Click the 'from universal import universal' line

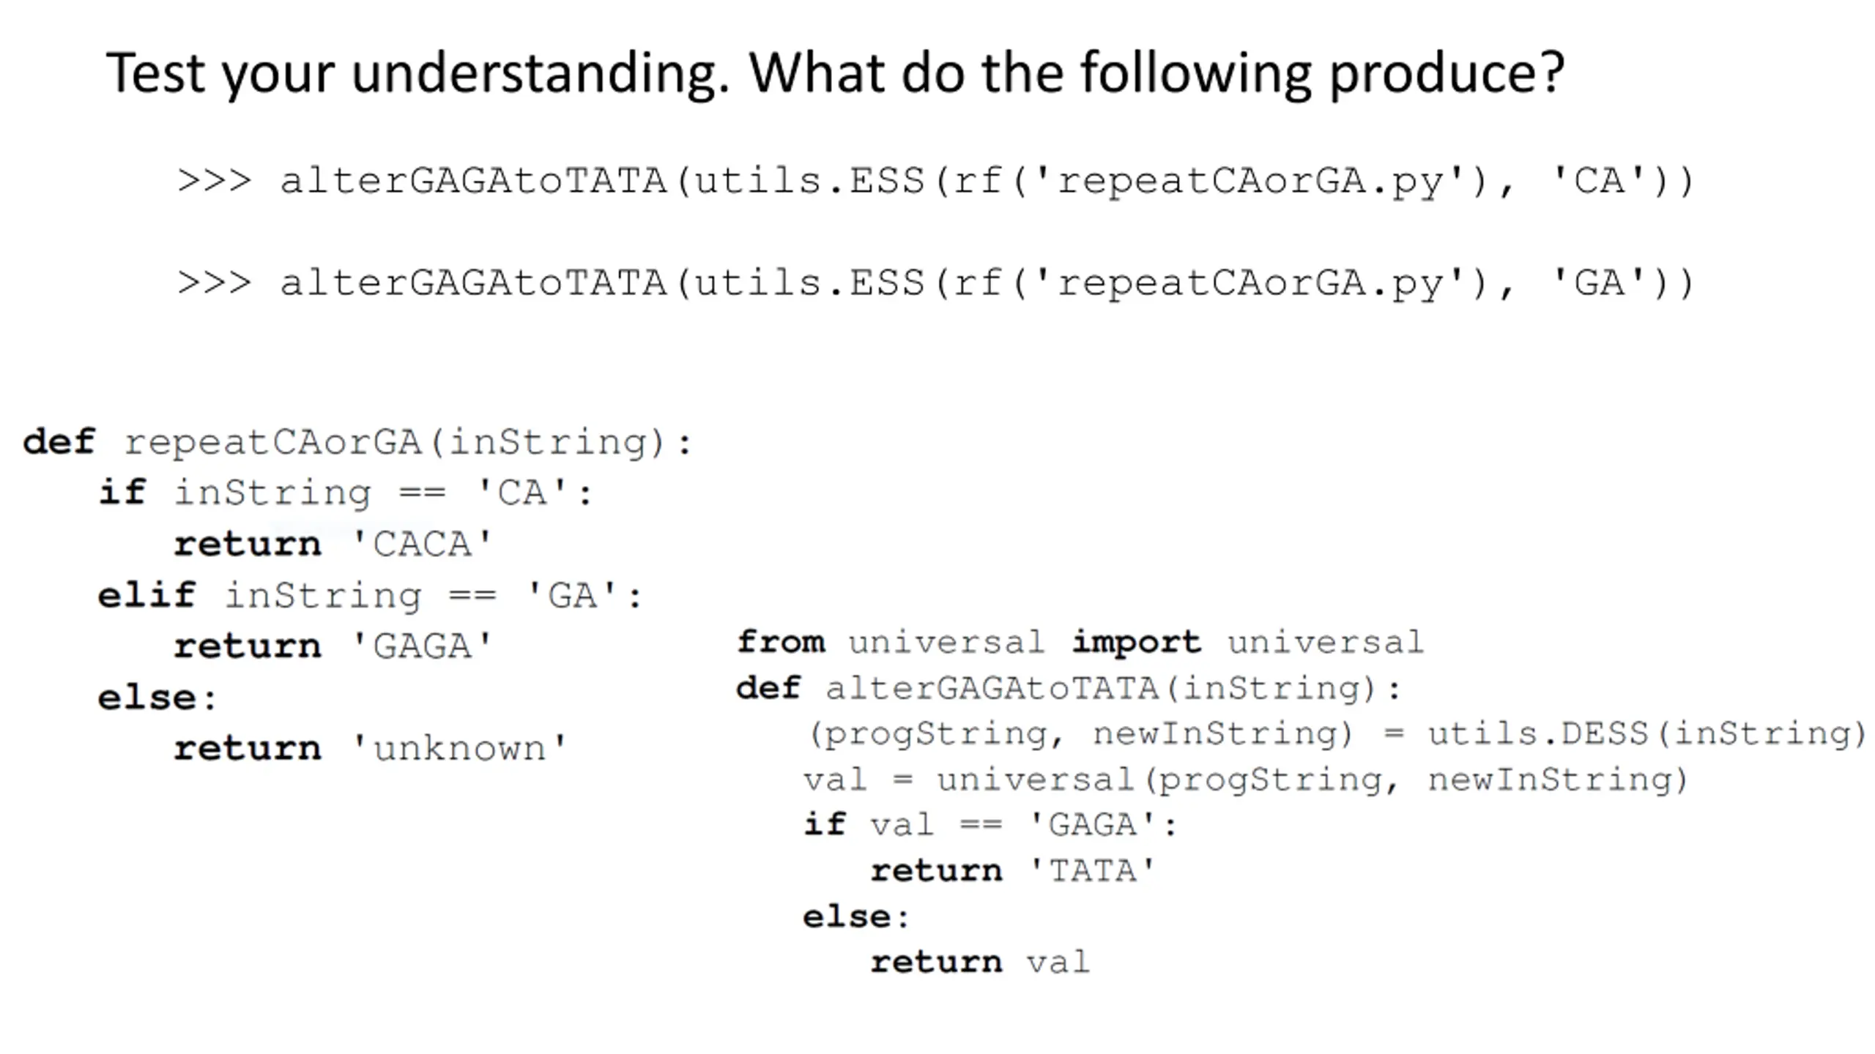(x=1080, y=642)
